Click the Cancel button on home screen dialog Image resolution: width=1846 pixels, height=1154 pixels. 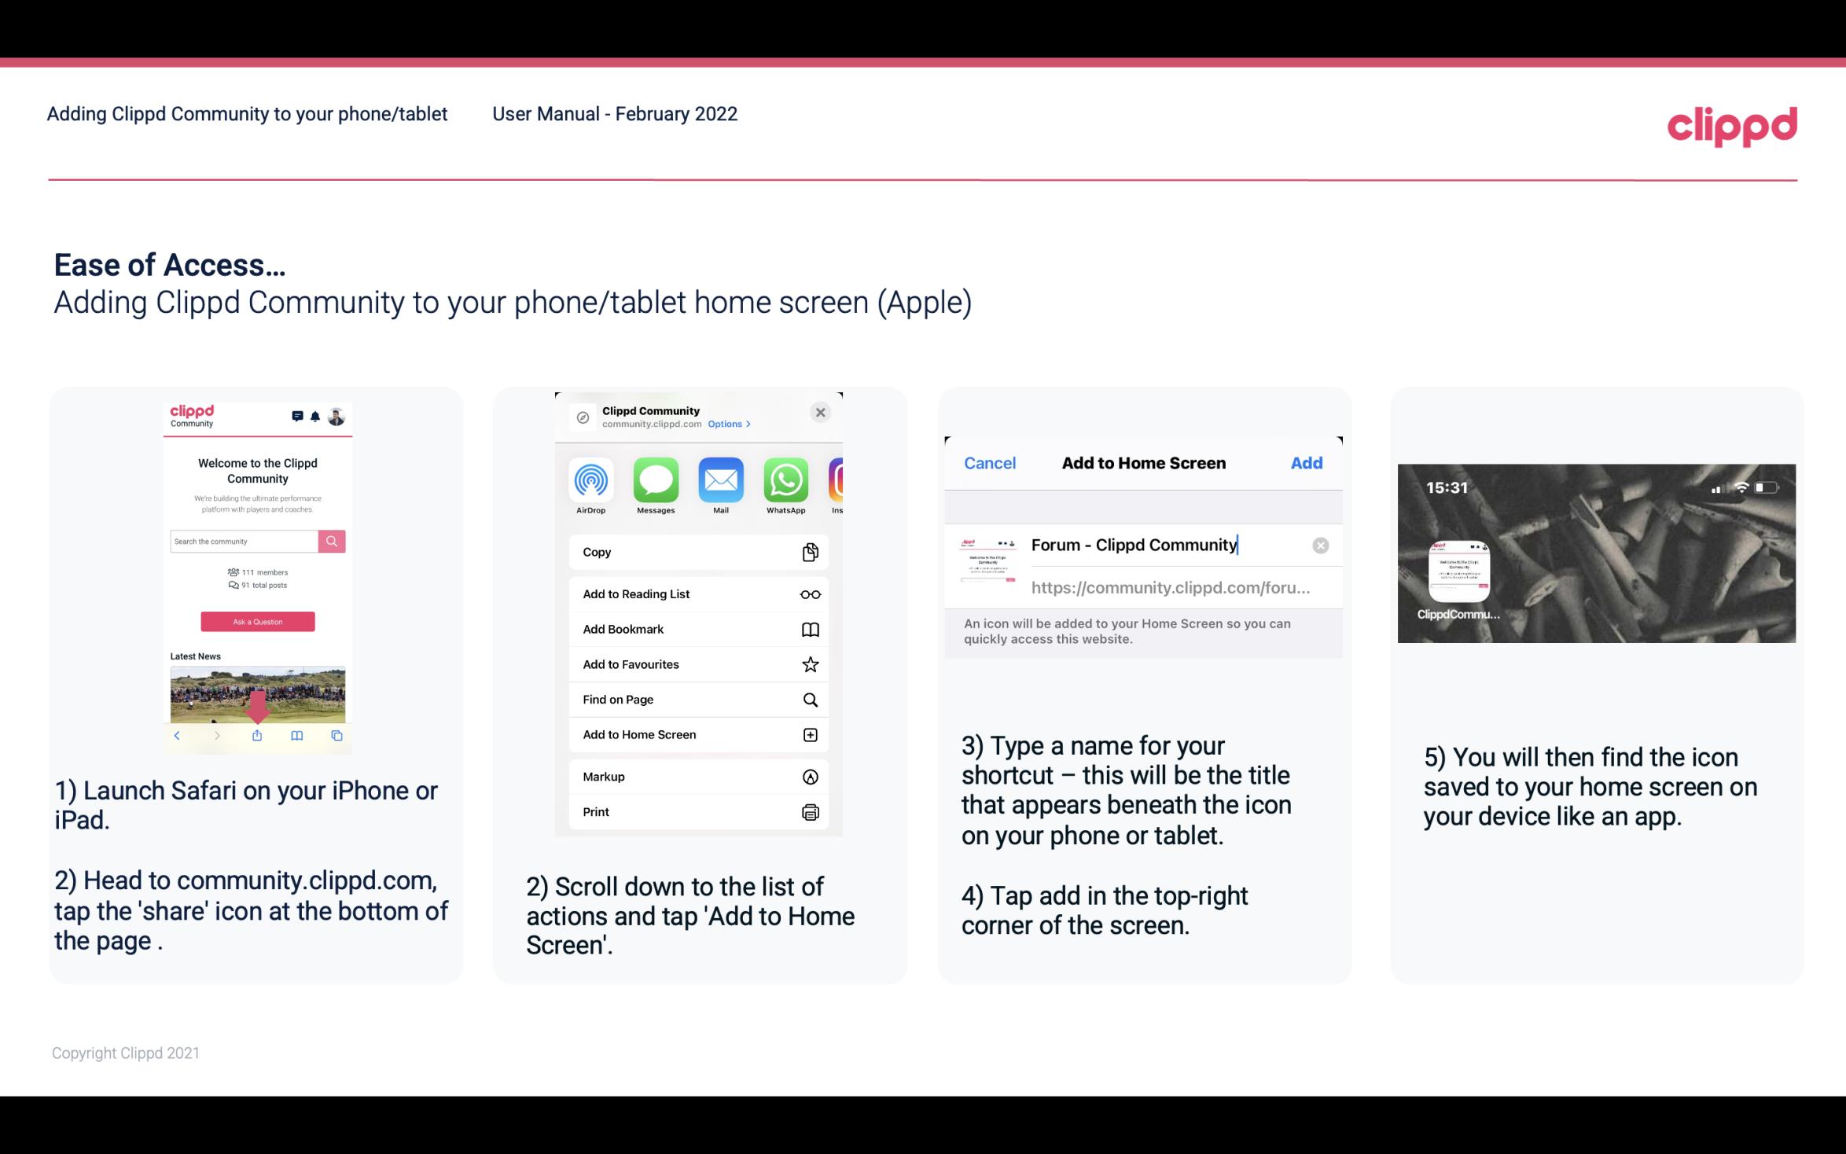[x=990, y=463]
